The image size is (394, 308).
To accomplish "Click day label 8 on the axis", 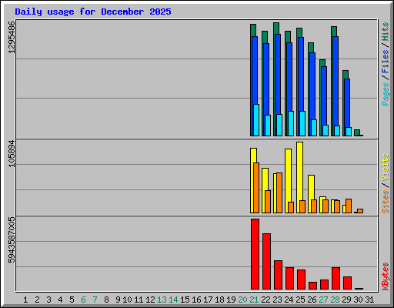I will (106, 300).
